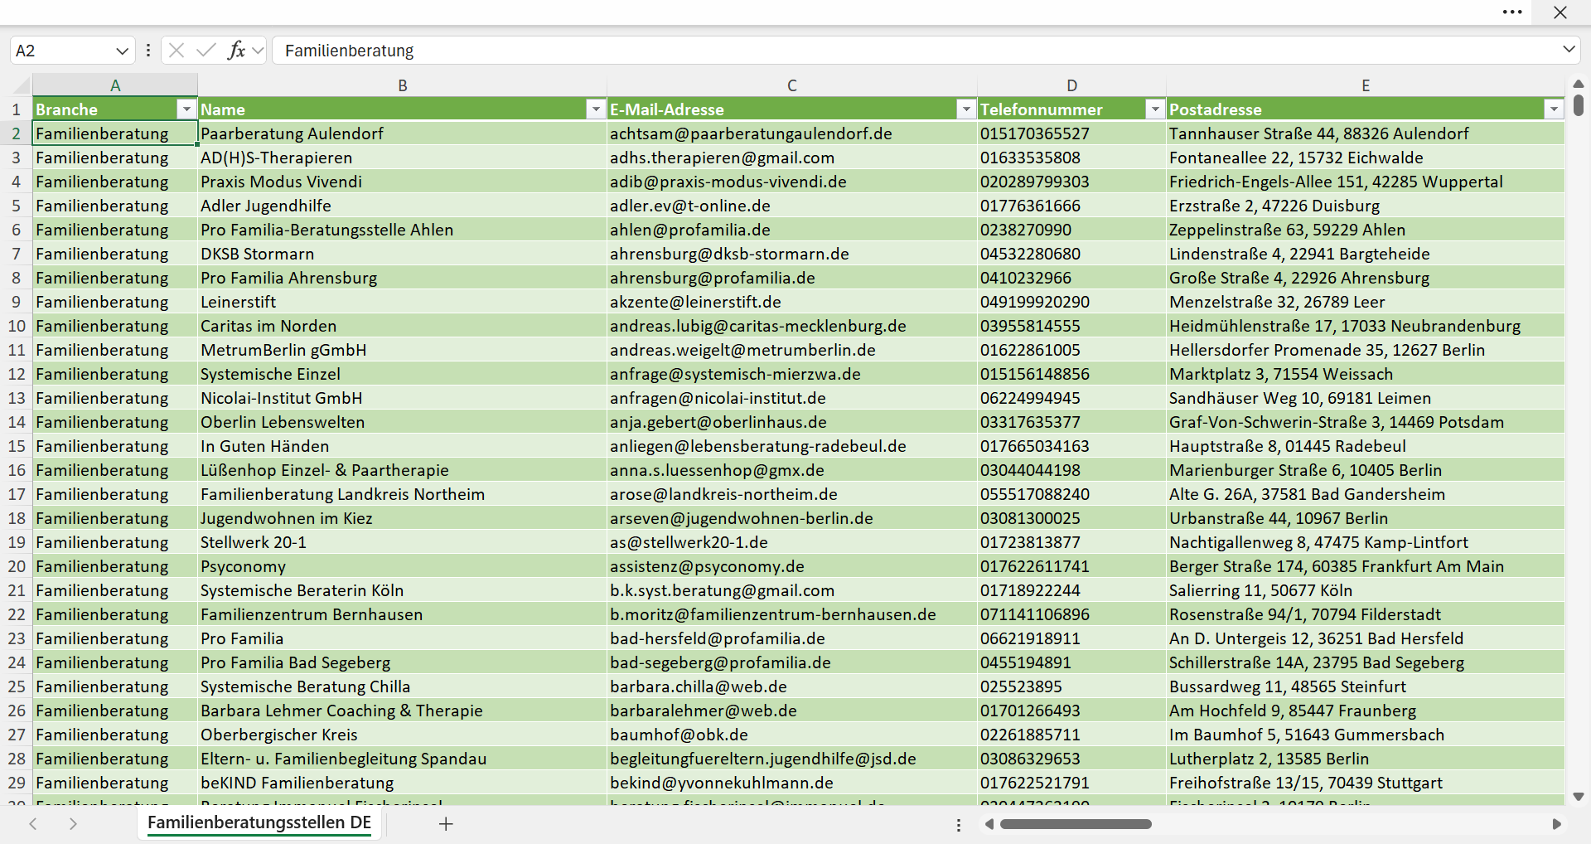
Task: Click the vertical scrollbar thumb
Action: [x=1579, y=105]
